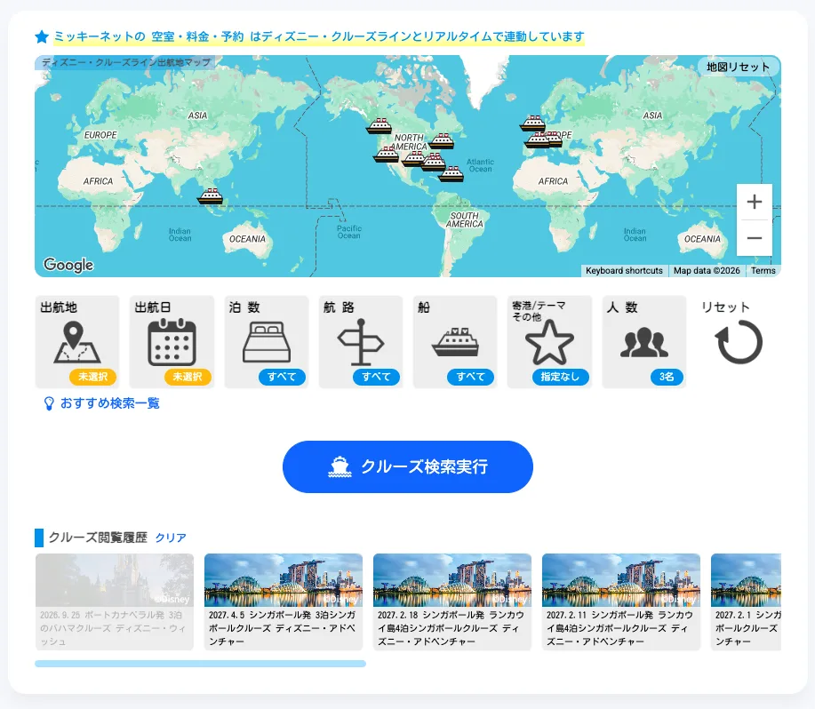The image size is (815, 709).
Task: Click the ship marker near Singapore on map
Action: point(210,196)
